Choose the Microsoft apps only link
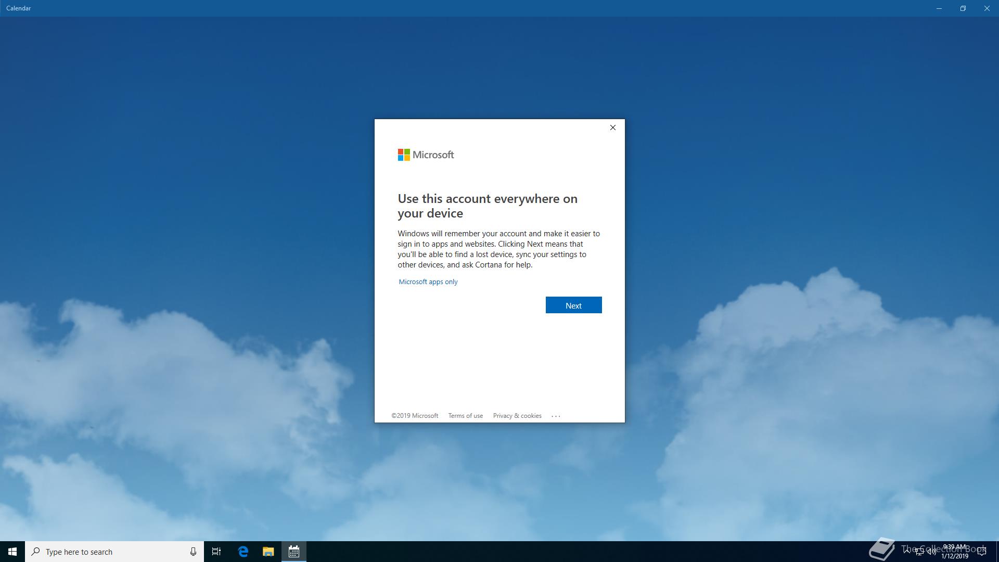 (428, 282)
